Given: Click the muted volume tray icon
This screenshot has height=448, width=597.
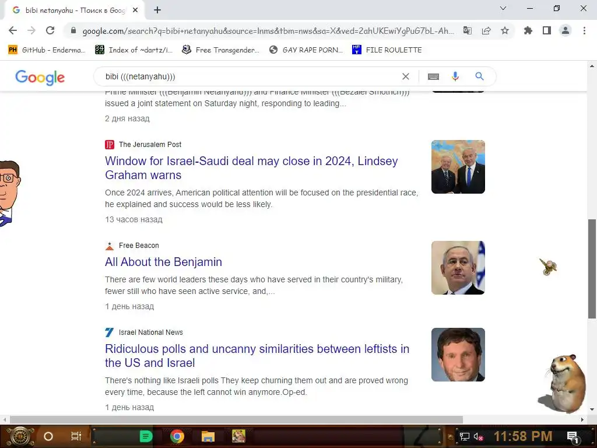Looking at the screenshot, I should 478,437.
